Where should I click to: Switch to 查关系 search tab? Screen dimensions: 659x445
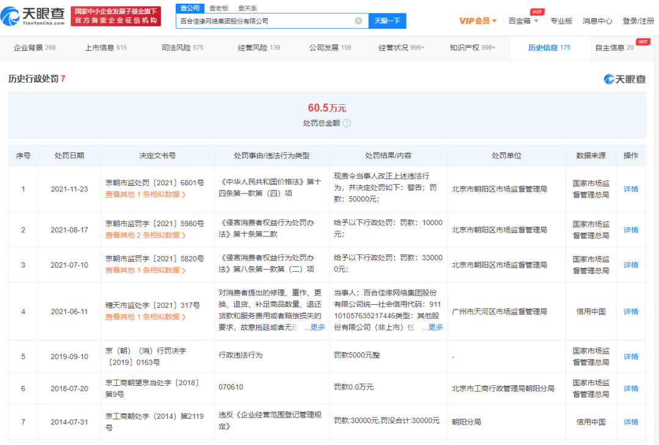[248, 8]
